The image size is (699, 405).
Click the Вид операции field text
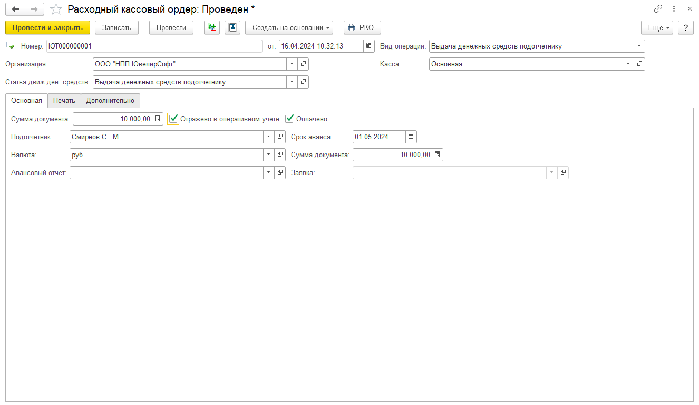point(531,46)
